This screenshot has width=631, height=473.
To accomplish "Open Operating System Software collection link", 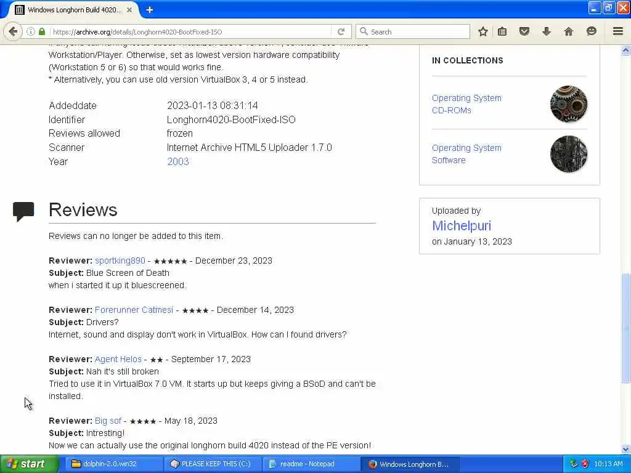I will click(x=466, y=153).
